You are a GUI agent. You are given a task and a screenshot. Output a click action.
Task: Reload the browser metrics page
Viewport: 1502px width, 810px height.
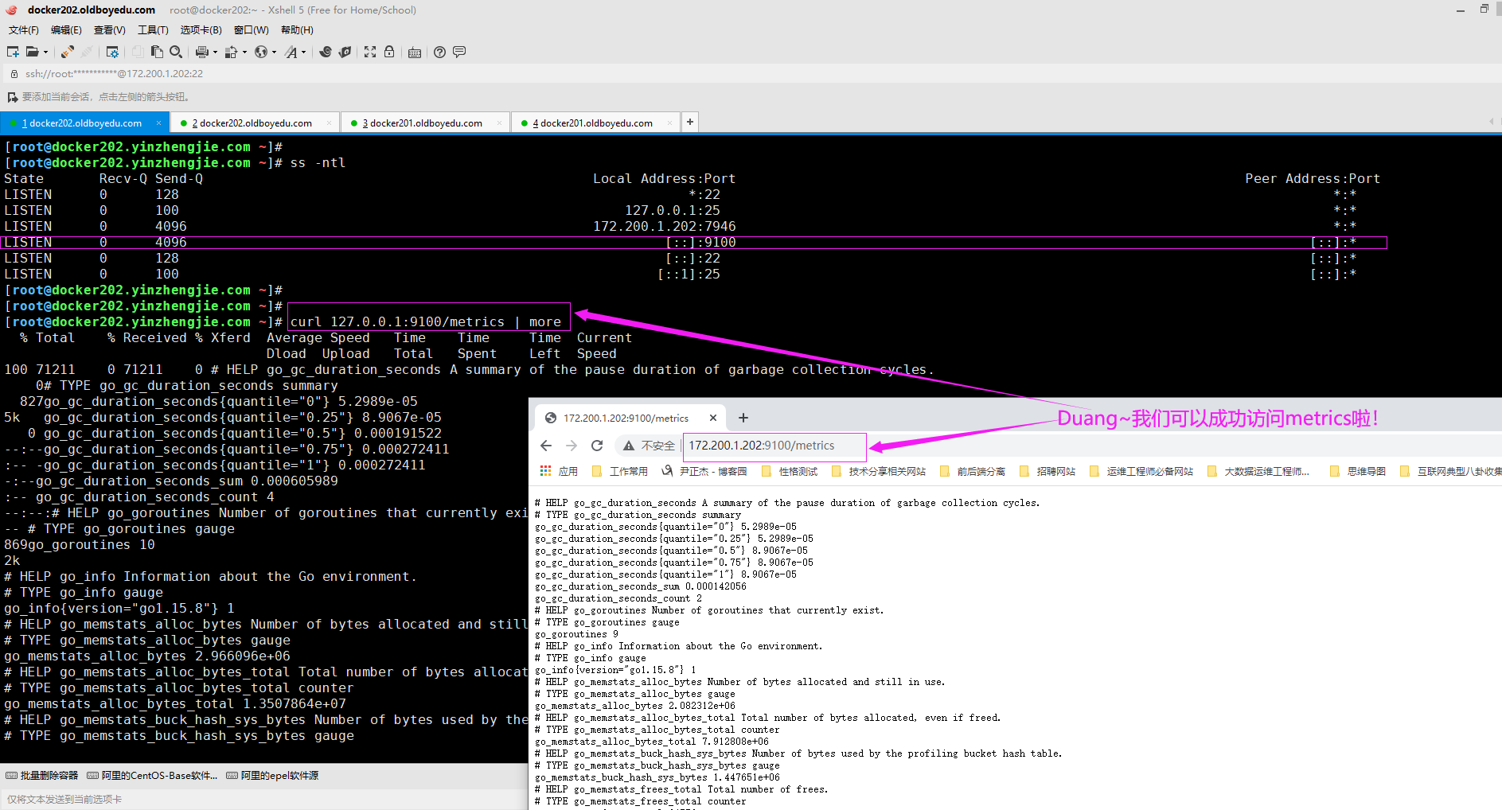tap(597, 446)
